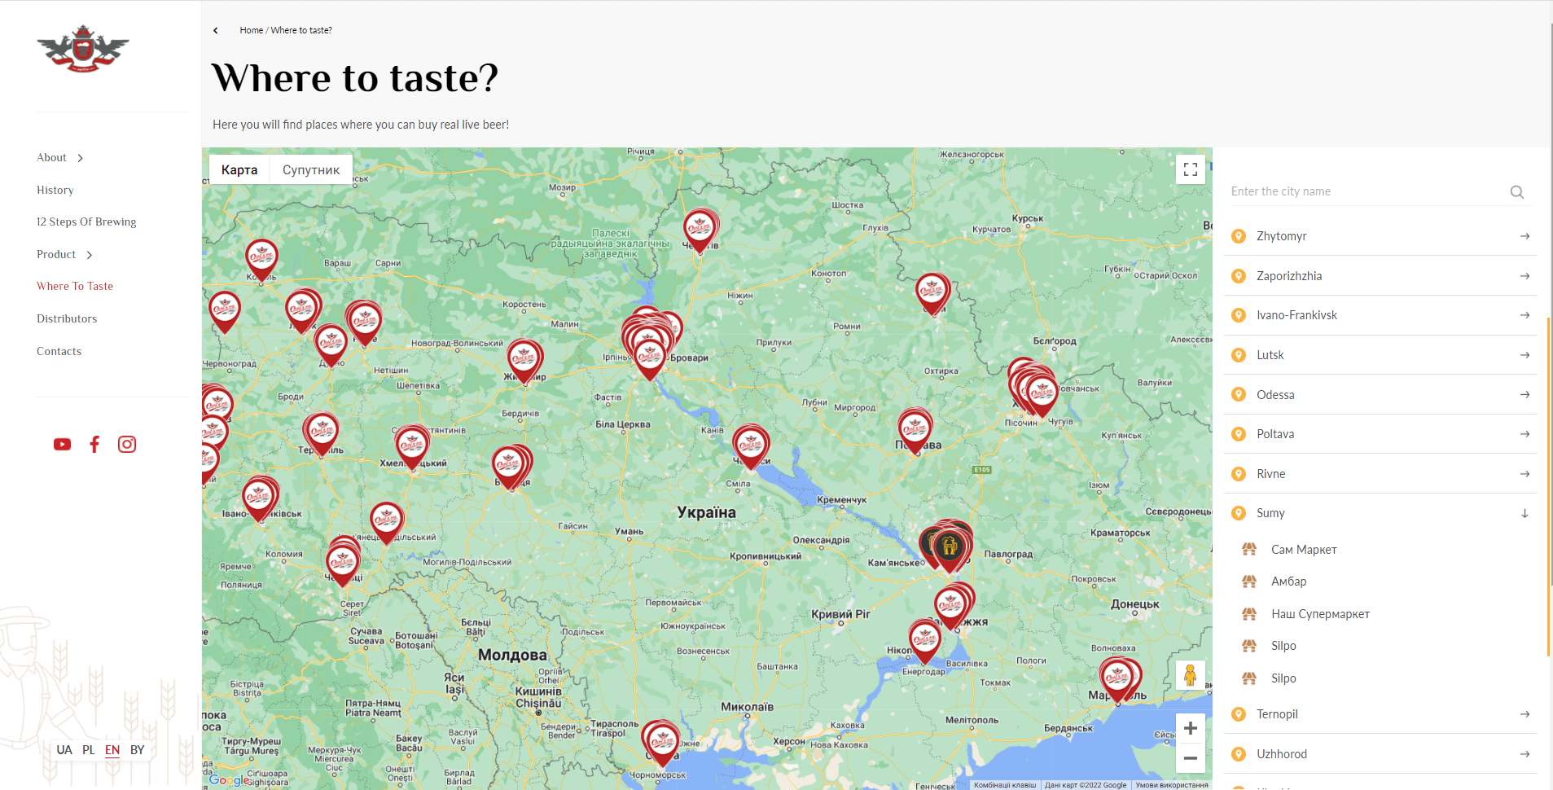Switch map to Супутник view
This screenshot has height=790, width=1553.
311,169
